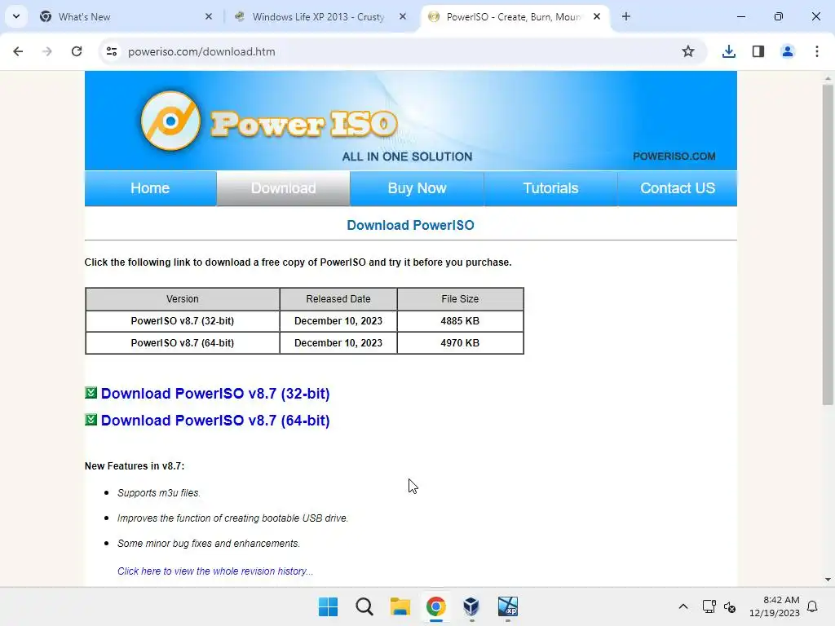This screenshot has height=626, width=835.
Task: Open taskbar Search icon
Action: click(x=364, y=606)
